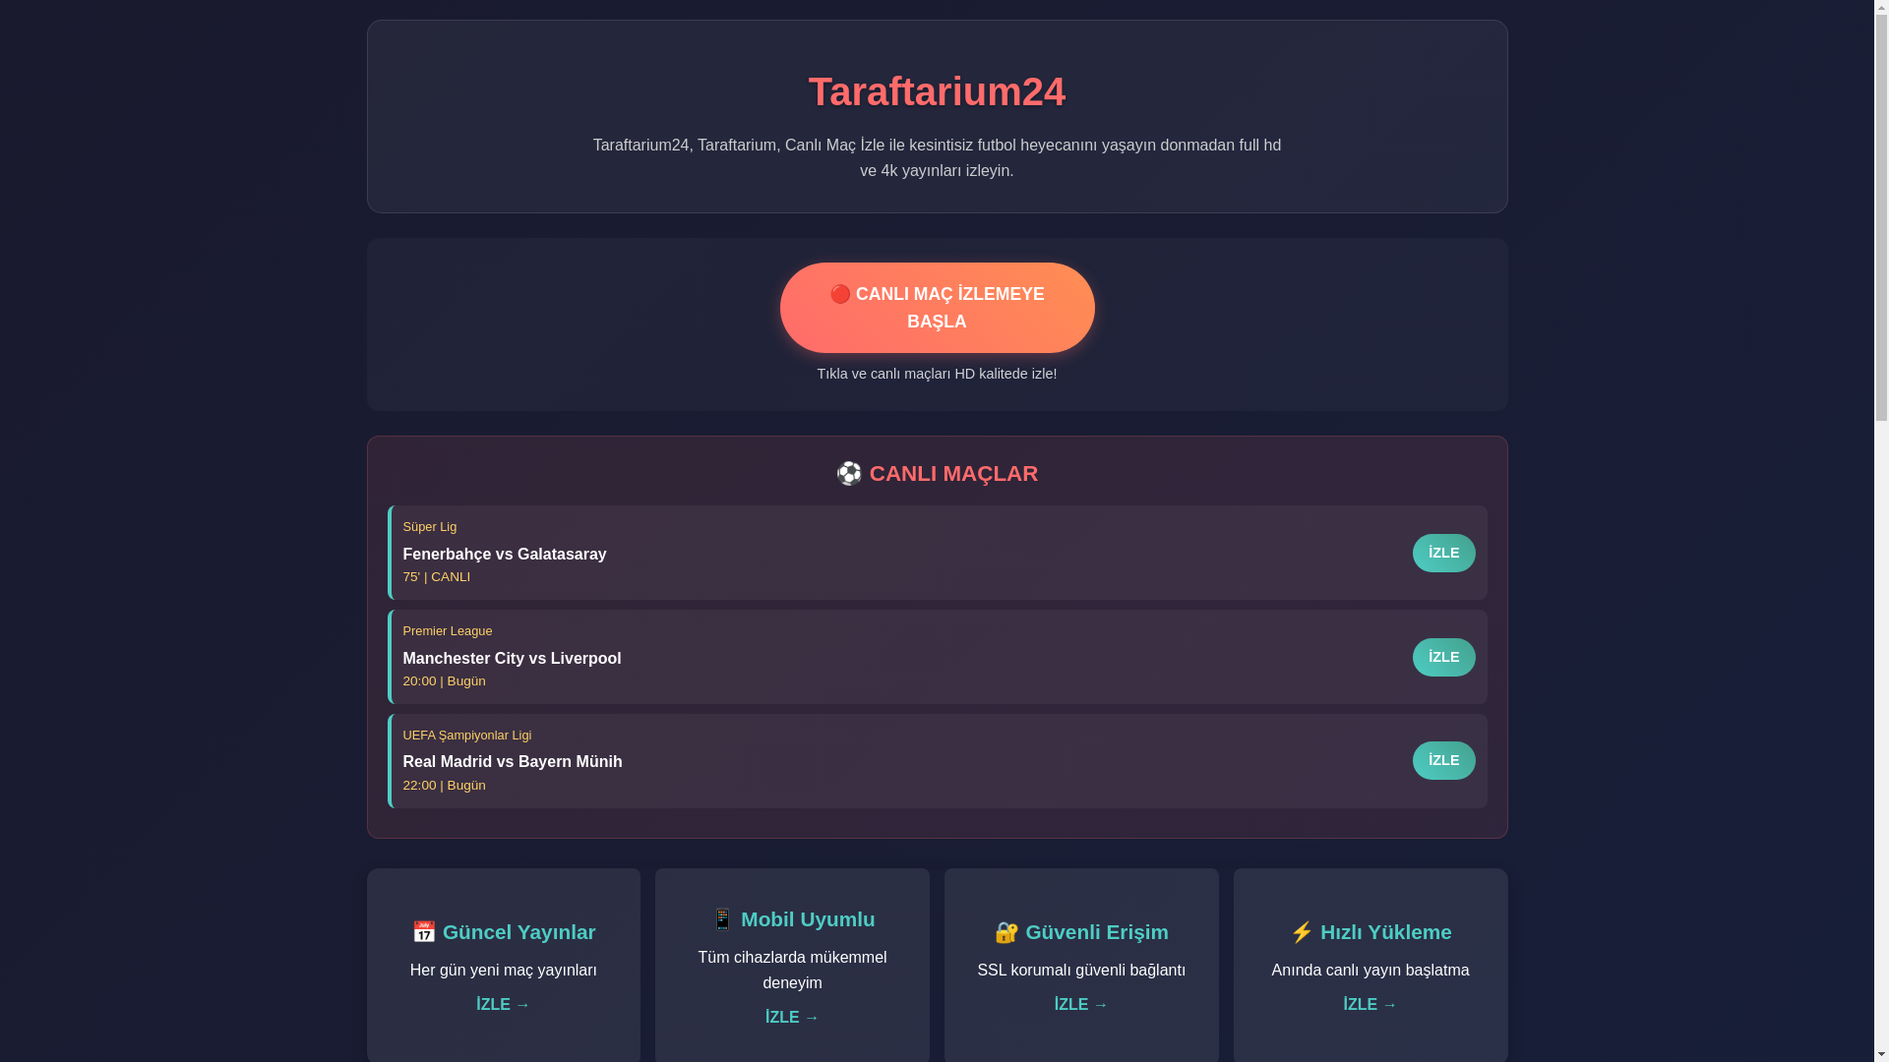The width and height of the screenshot is (1889, 1062).
Task: Click text 'Her gün yeni maç yayınları'
Action: 503,970
